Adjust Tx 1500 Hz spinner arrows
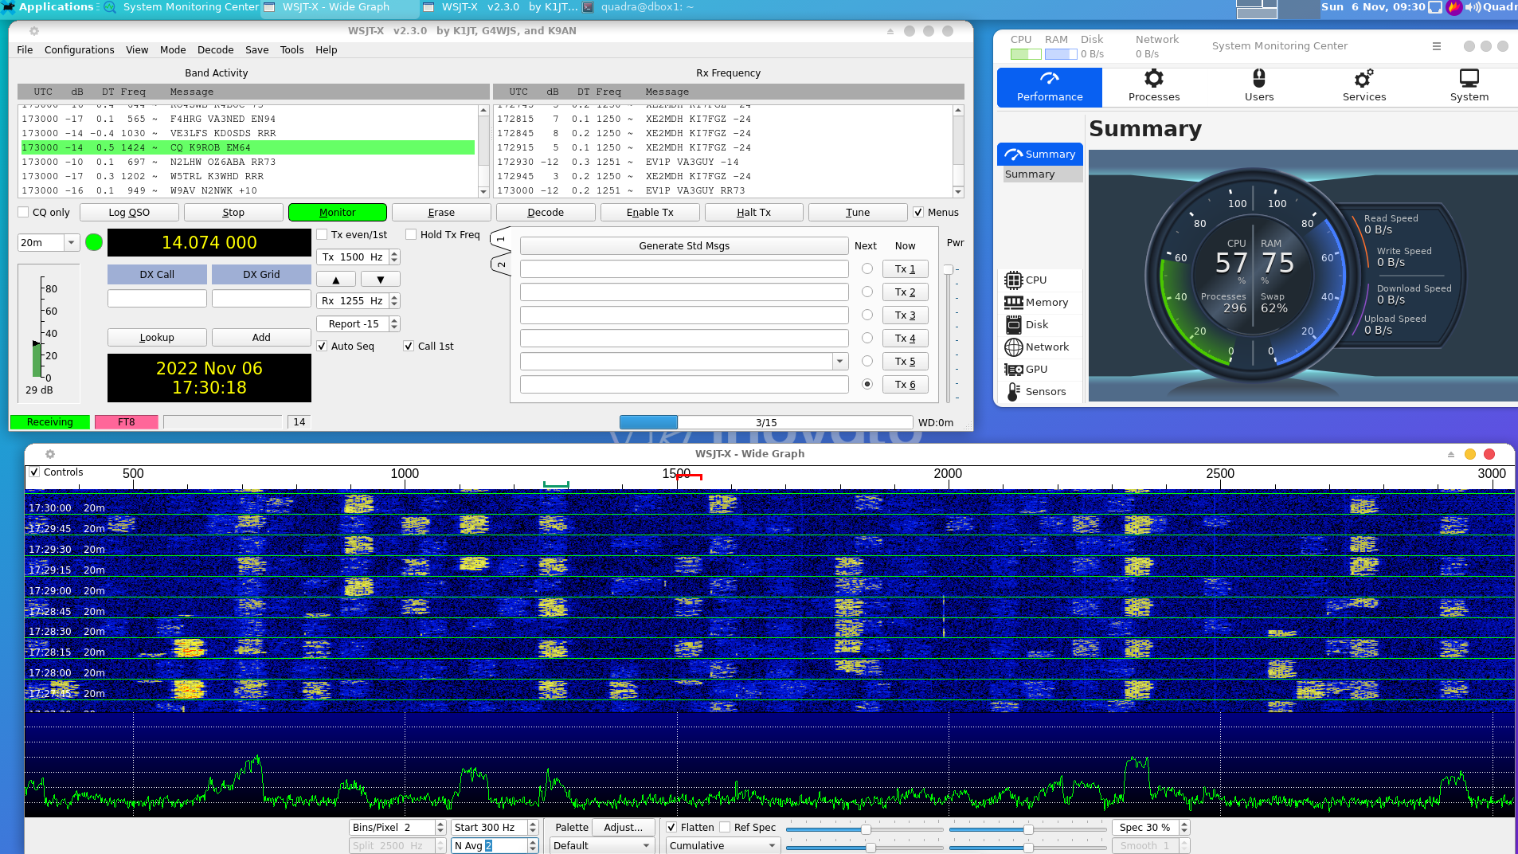Screen dimensions: 1518x854 click(x=394, y=257)
